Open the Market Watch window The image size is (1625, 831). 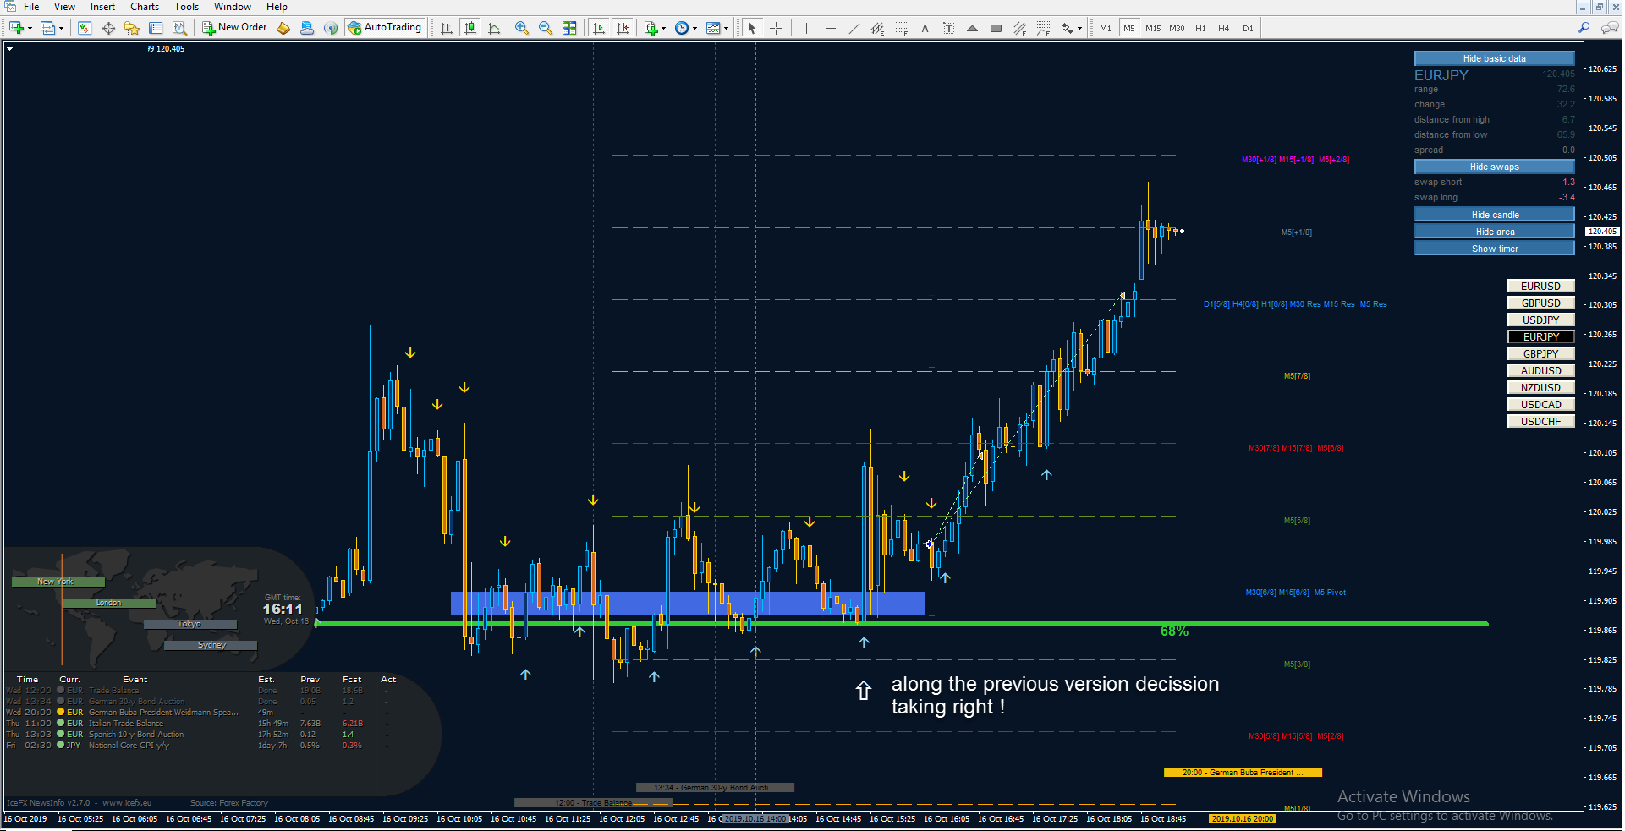[x=85, y=28]
